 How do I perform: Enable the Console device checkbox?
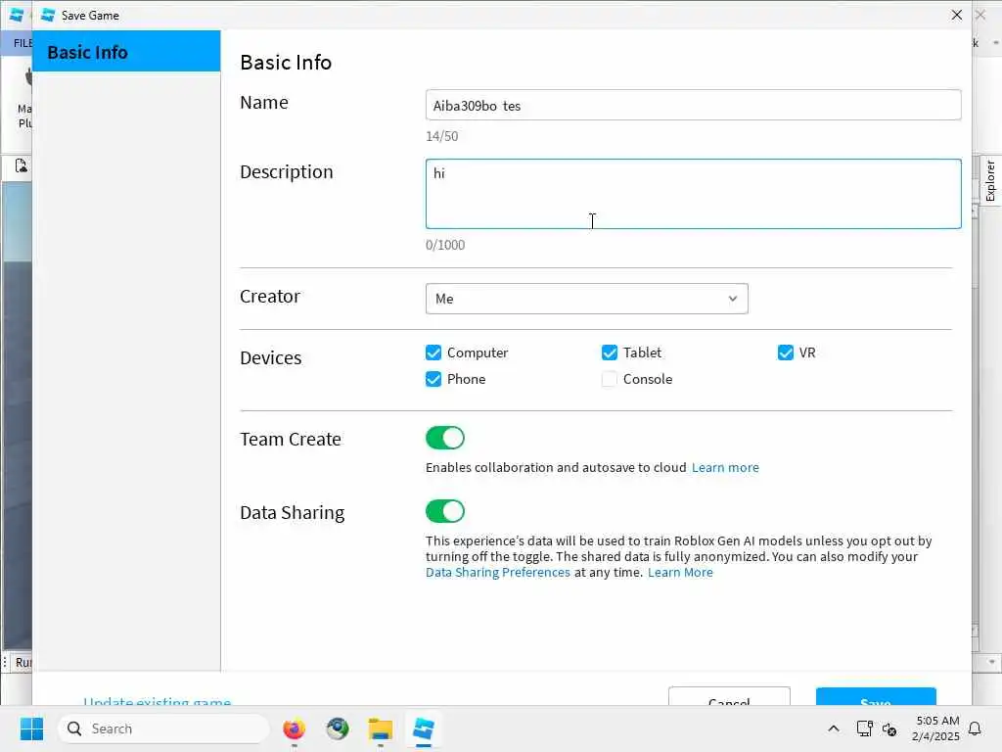(610, 379)
